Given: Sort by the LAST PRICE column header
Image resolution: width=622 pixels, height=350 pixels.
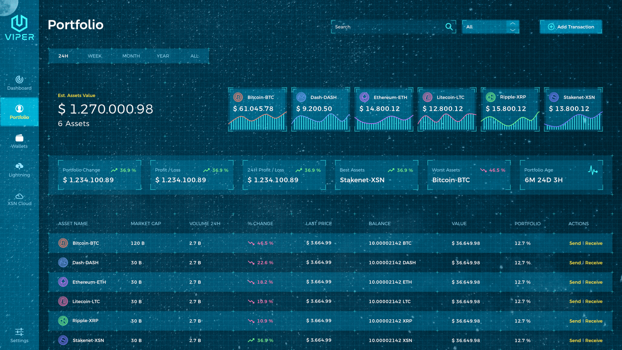Looking at the screenshot, I should coord(319,224).
